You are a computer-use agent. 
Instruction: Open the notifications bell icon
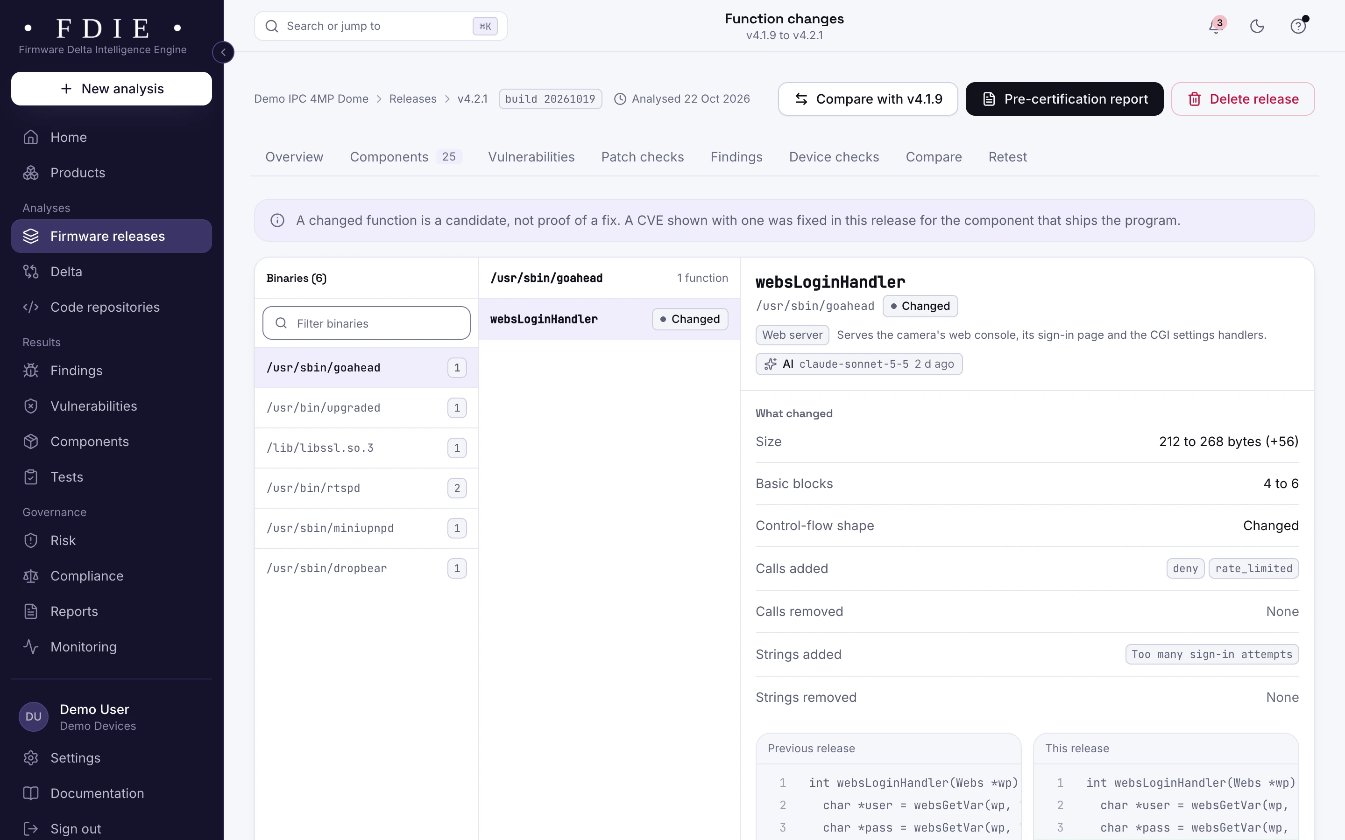coord(1216,26)
